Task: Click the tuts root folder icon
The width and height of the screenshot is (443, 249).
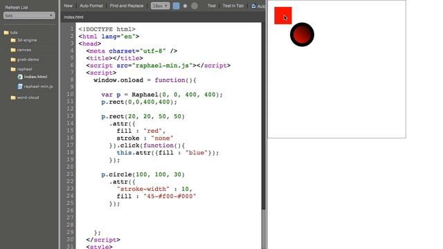Action: click(6, 33)
